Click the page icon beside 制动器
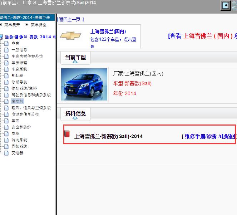Screen dimensions: 237x215 click(6, 75)
